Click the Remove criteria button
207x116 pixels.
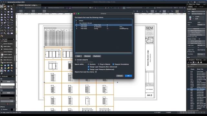click(87, 56)
